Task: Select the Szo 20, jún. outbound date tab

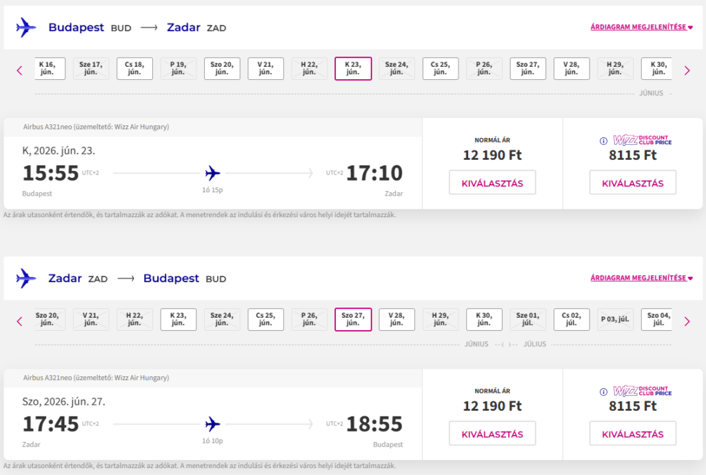Action: (x=222, y=68)
